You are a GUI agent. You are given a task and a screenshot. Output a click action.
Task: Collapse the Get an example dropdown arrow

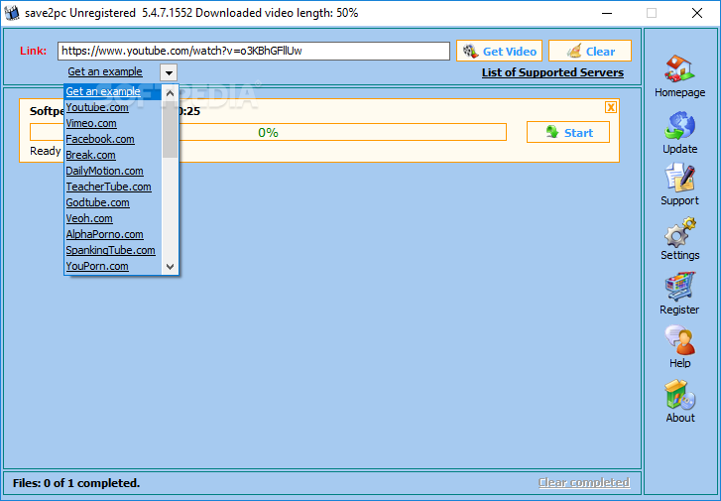(x=169, y=72)
